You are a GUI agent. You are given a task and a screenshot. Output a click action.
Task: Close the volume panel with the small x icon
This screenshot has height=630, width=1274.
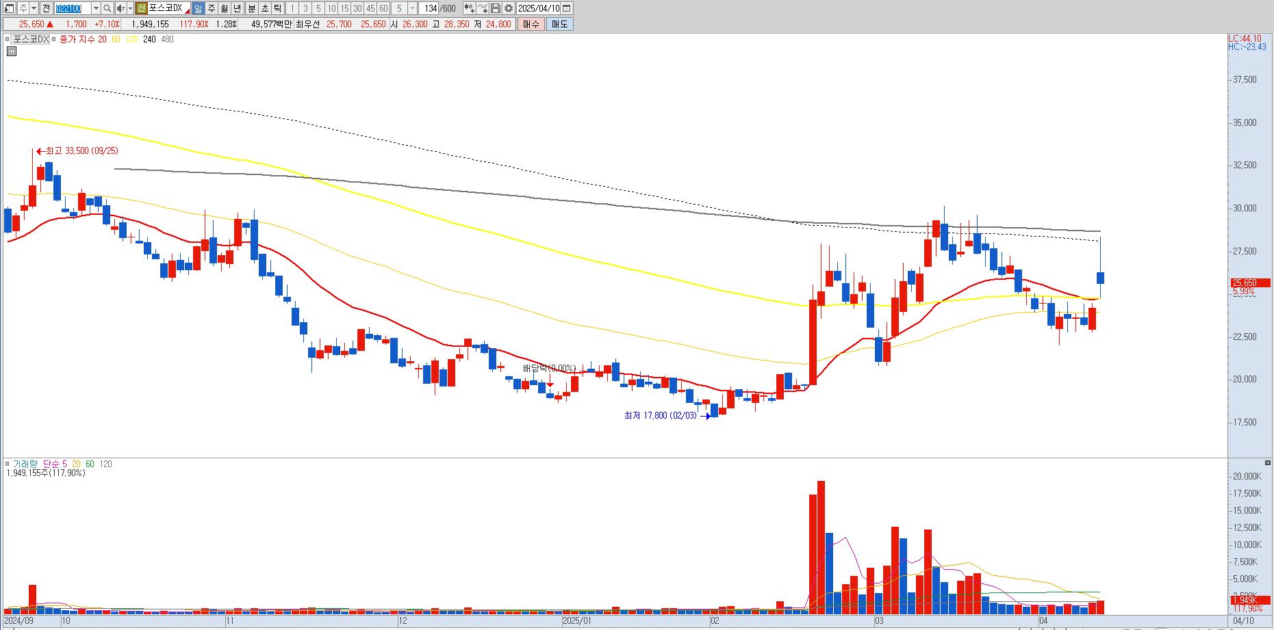(1268, 463)
